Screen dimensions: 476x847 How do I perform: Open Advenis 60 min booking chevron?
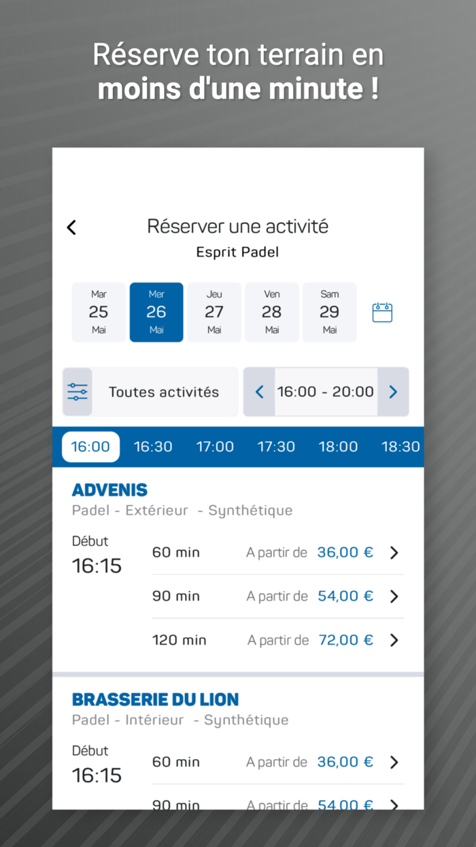394,553
